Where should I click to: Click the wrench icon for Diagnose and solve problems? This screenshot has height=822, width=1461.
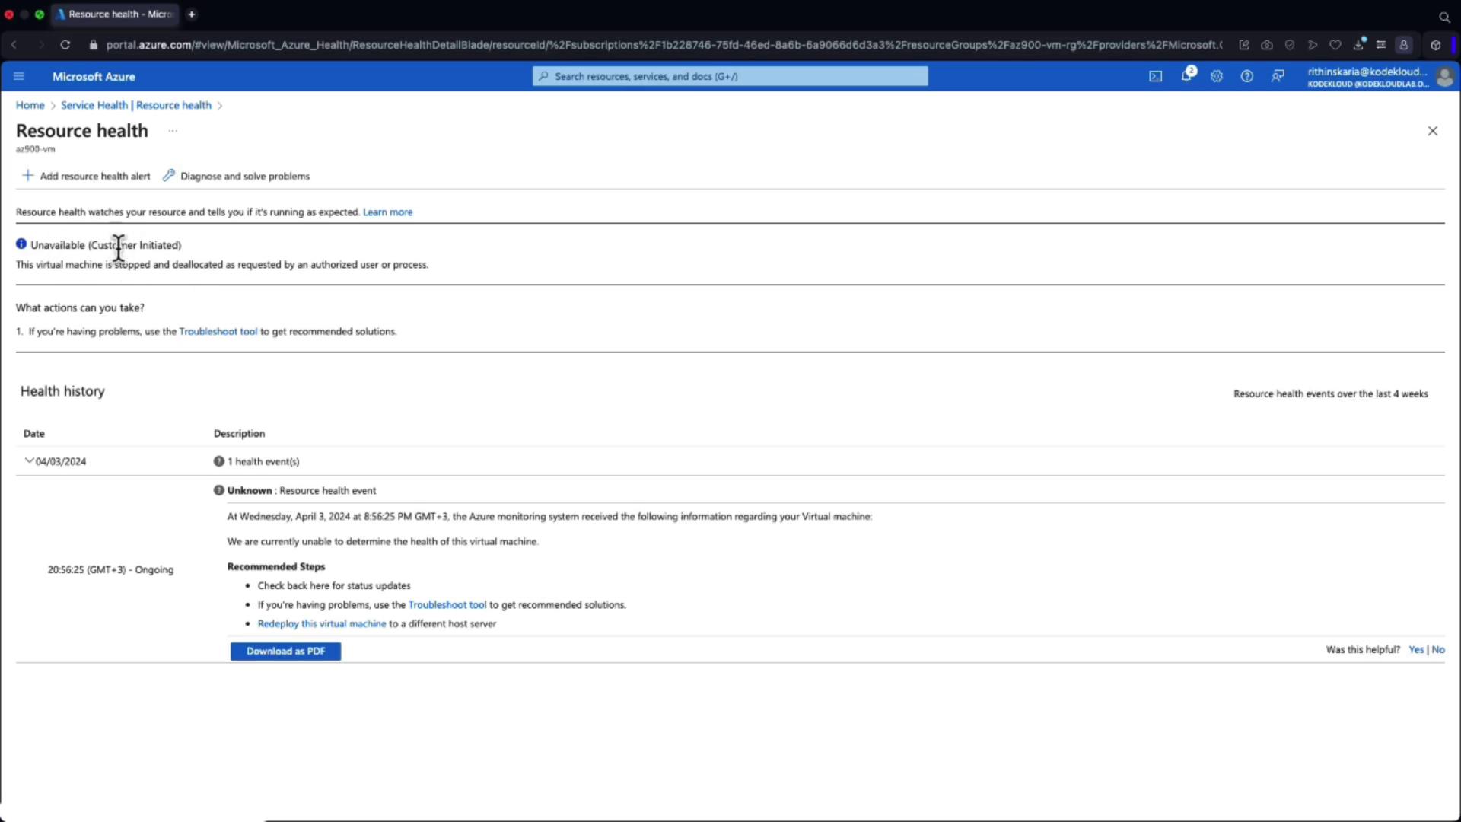tap(169, 176)
